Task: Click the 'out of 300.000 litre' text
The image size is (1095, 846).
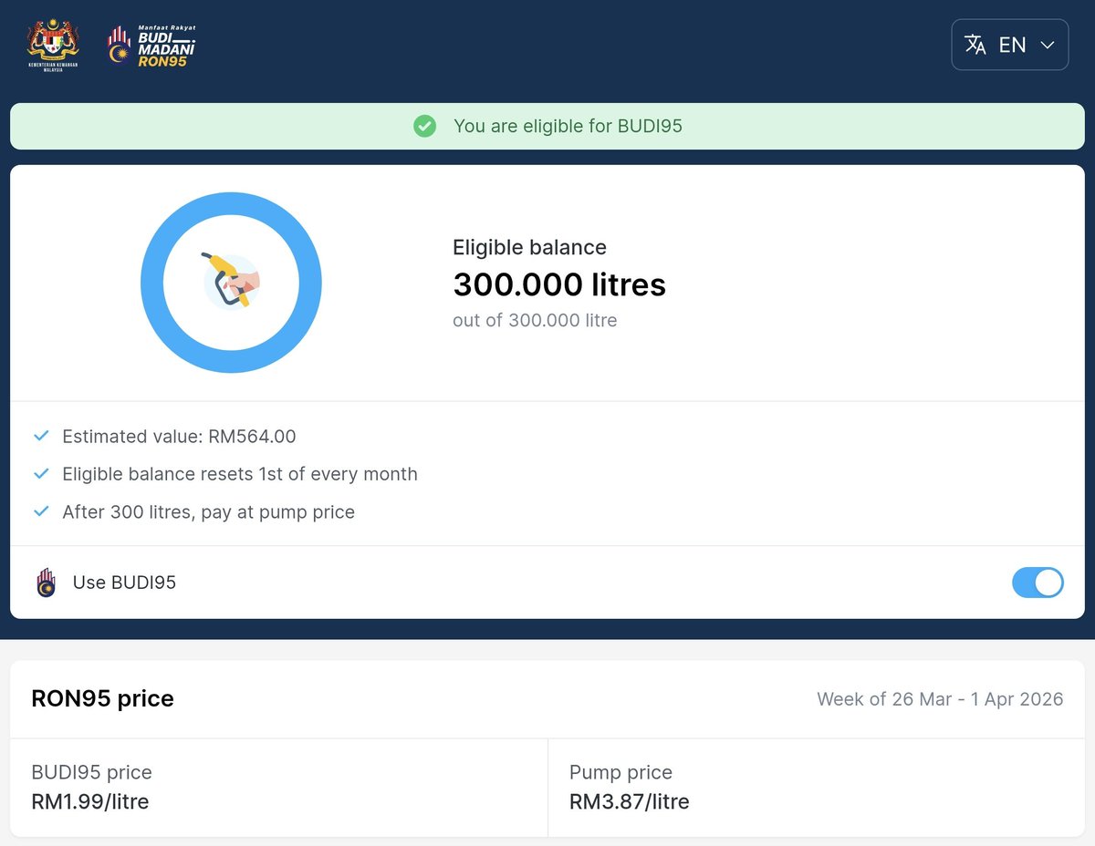Action: click(x=535, y=320)
